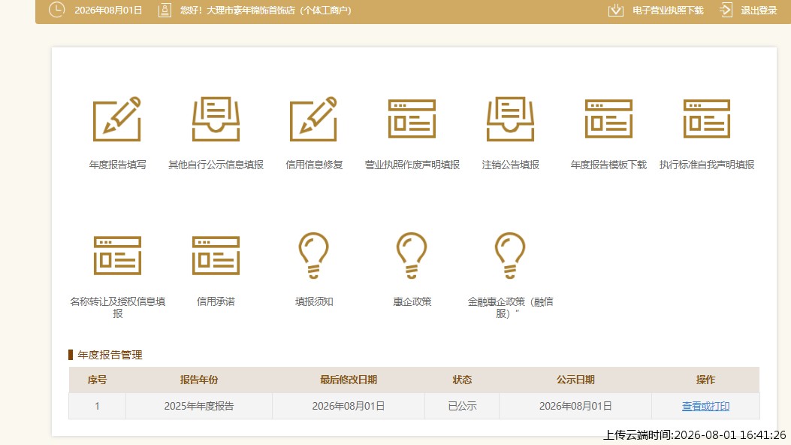Click the 最后修改日期 column header

point(349,380)
